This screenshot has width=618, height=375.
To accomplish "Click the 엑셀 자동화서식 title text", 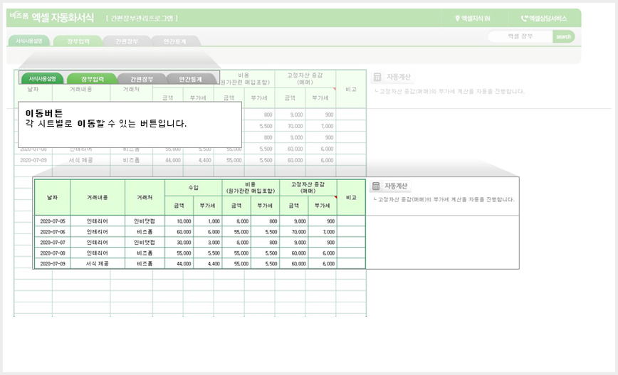I will (x=63, y=17).
